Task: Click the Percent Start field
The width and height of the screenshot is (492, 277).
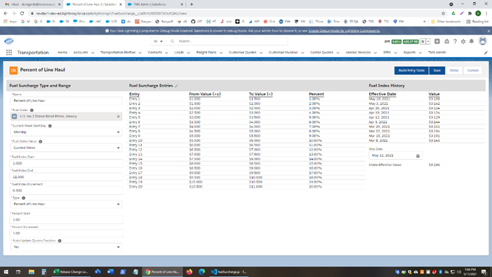Action: click(66, 220)
